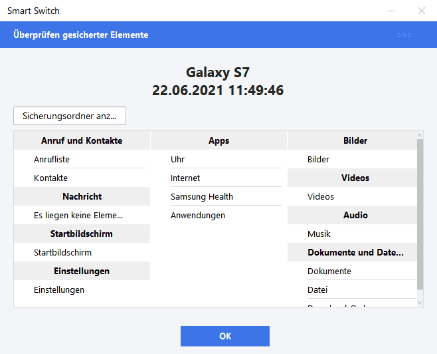Click the list scrollbar down arrow
Image resolution: width=437 pixels, height=354 pixels.
pos(420,303)
